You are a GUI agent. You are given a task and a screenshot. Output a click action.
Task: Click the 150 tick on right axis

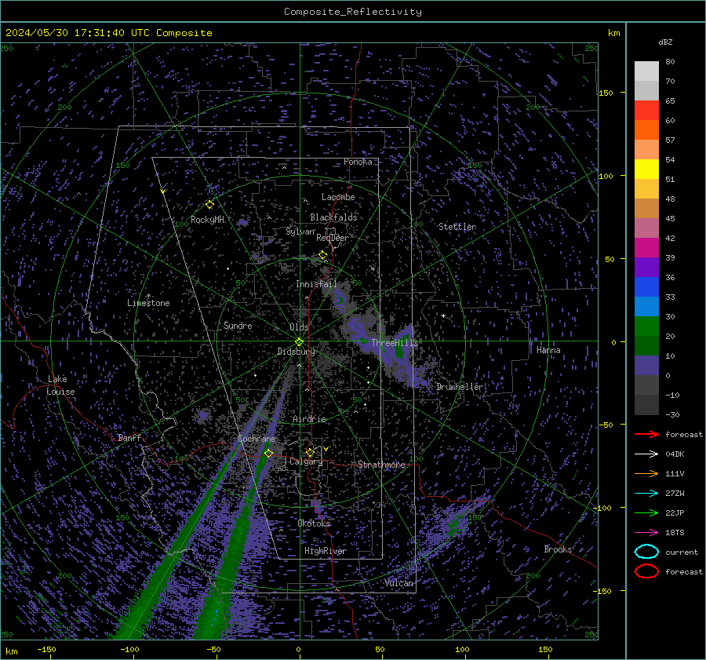tap(606, 93)
